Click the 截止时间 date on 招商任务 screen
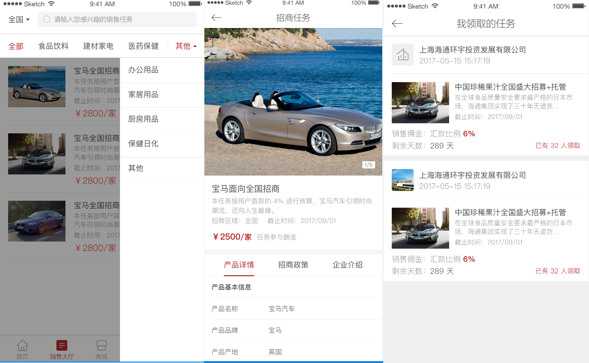 pyautogui.click(x=302, y=221)
